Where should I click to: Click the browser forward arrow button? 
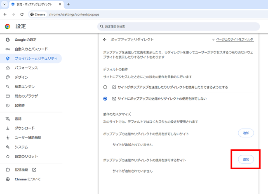pyautogui.click(x=13, y=14)
